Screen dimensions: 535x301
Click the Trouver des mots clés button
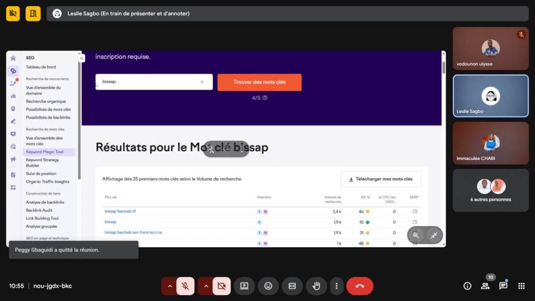click(x=259, y=82)
